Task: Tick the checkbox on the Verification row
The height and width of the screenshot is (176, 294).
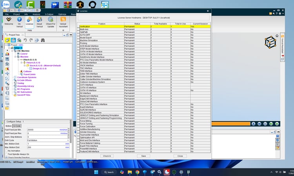Action: pyautogui.click(x=78, y=27)
